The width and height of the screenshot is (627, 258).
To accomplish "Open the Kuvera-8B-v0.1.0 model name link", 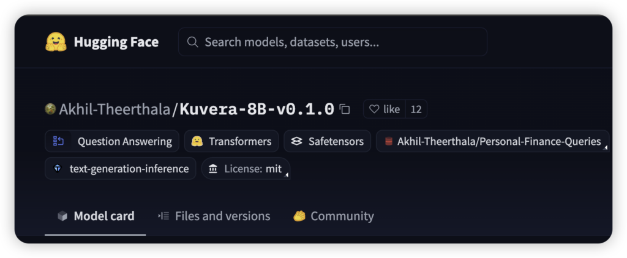I will coord(257,109).
